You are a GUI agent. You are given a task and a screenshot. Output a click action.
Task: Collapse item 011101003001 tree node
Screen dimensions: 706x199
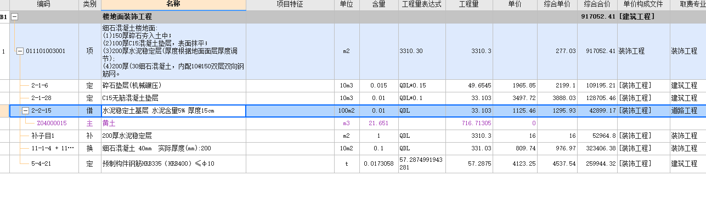click(x=20, y=51)
